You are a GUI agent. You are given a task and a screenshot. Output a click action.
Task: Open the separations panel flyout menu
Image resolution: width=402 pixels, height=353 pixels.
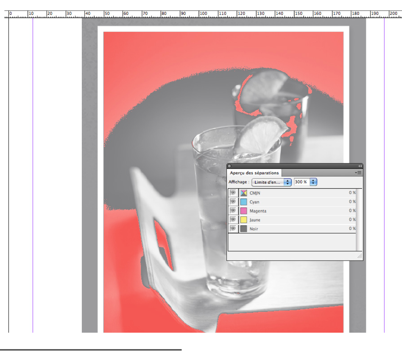[x=358, y=173]
